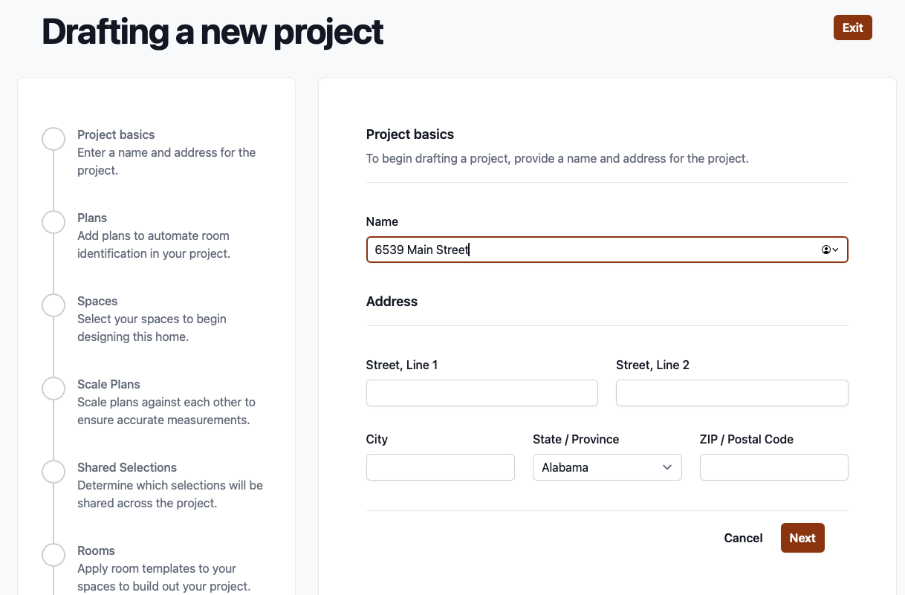Focus the Name input field
905x595 pixels.
(x=594, y=250)
